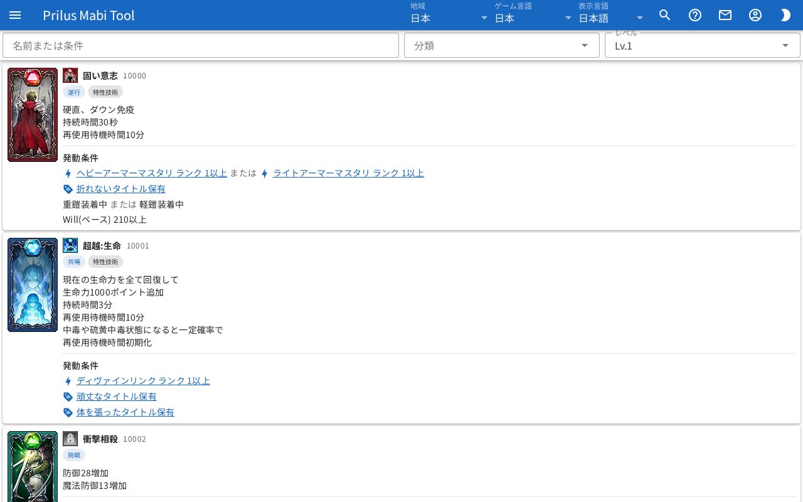The image size is (803, 502).
Task: Click the 固い意志 card title
Action: (100, 75)
